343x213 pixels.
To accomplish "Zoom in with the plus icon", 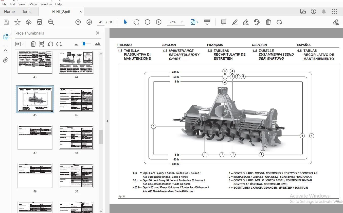I will [159, 22].
